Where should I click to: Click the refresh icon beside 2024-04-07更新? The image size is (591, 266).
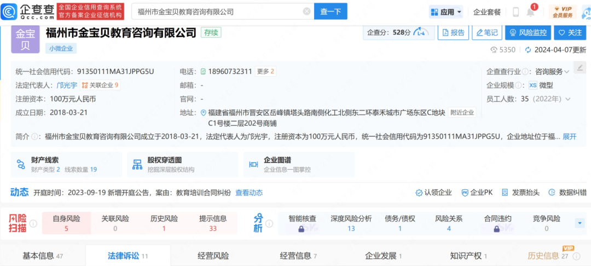[x=528, y=50]
